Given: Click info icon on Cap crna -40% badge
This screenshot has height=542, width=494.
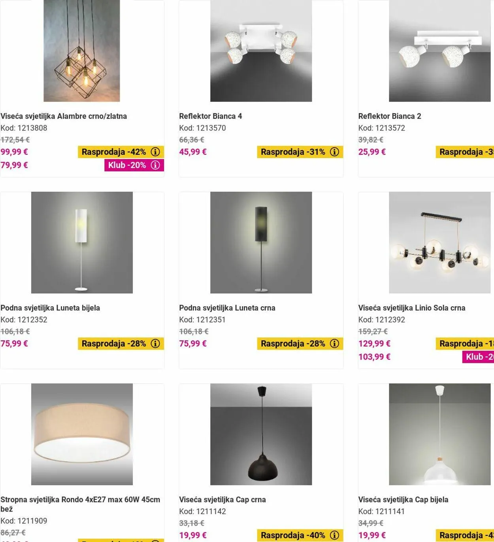Looking at the screenshot, I should (334, 535).
